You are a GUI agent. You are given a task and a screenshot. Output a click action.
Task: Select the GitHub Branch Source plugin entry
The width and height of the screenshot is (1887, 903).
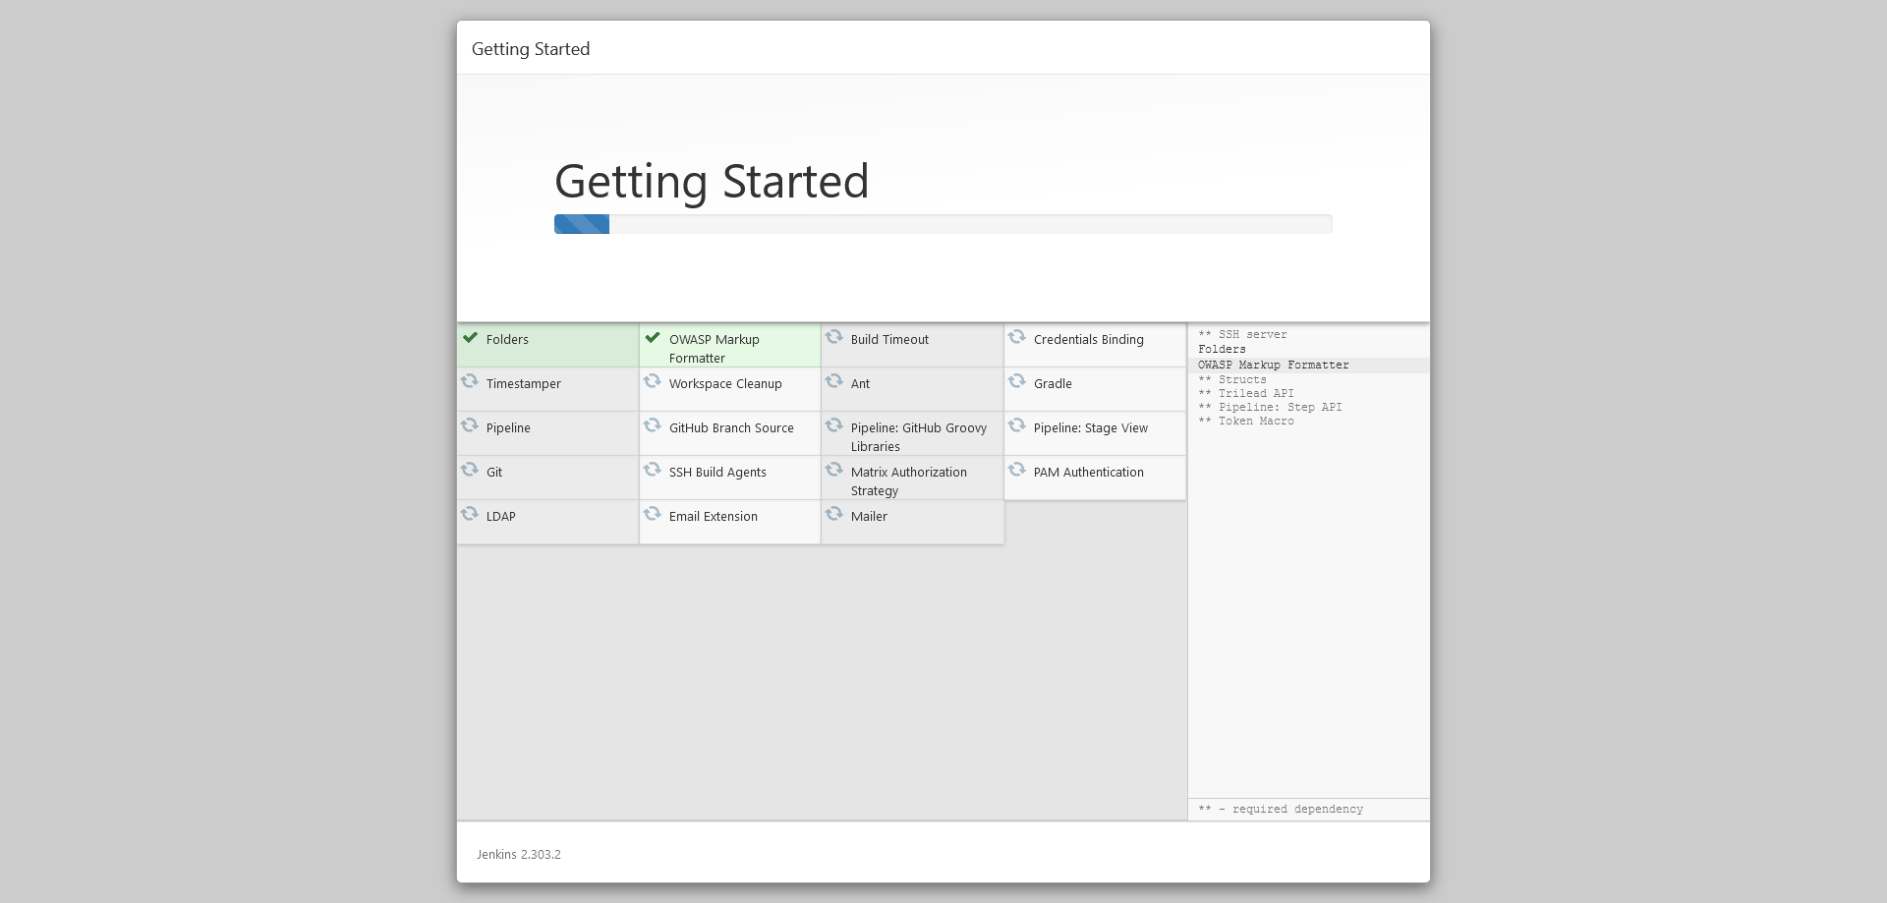click(x=731, y=427)
